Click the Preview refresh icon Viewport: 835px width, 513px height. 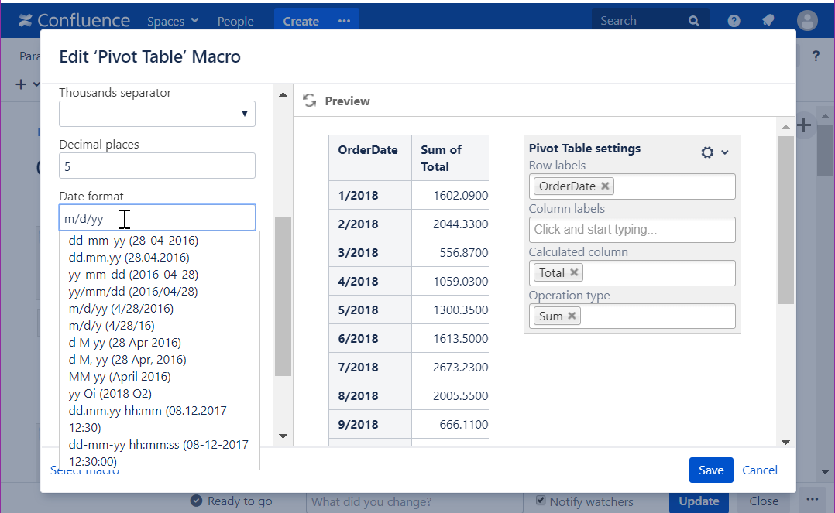tap(309, 101)
